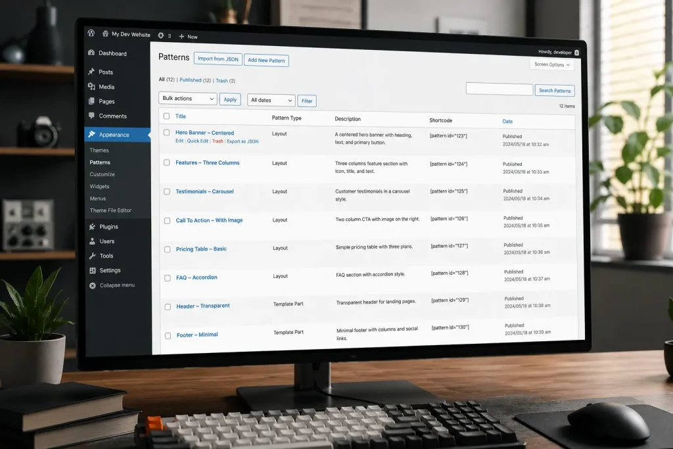The image size is (673, 449).
Task: Expand the Screen Options panel
Action: 552,64
